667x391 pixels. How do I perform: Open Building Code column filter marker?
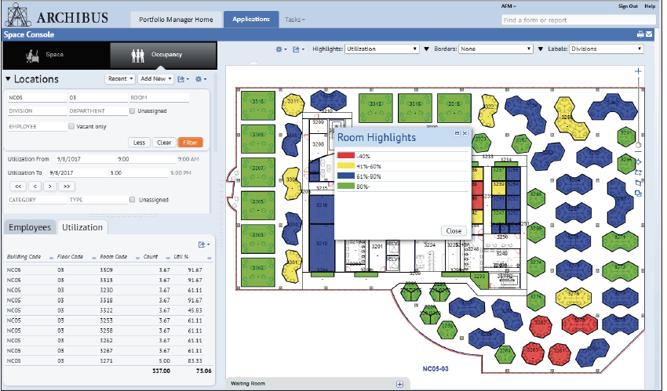[x=52, y=258]
